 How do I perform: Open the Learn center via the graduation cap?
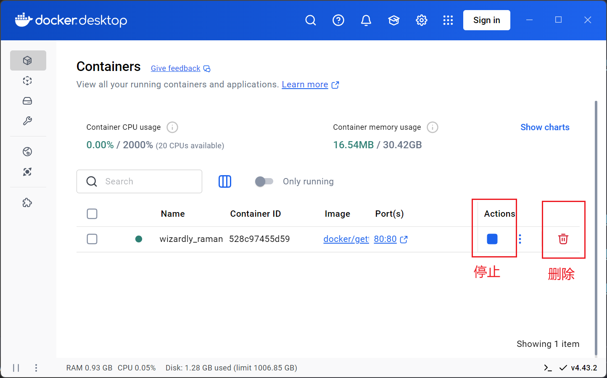click(394, 20)
